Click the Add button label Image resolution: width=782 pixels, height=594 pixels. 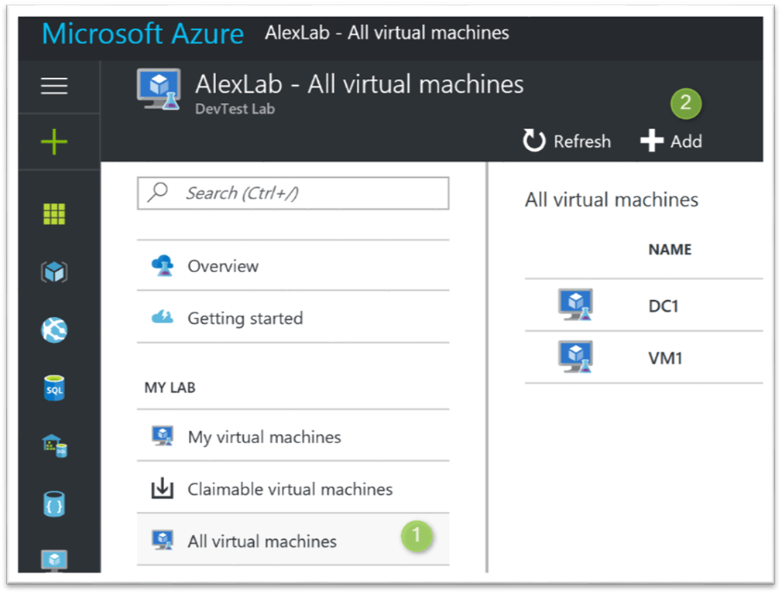click(686, 141)
